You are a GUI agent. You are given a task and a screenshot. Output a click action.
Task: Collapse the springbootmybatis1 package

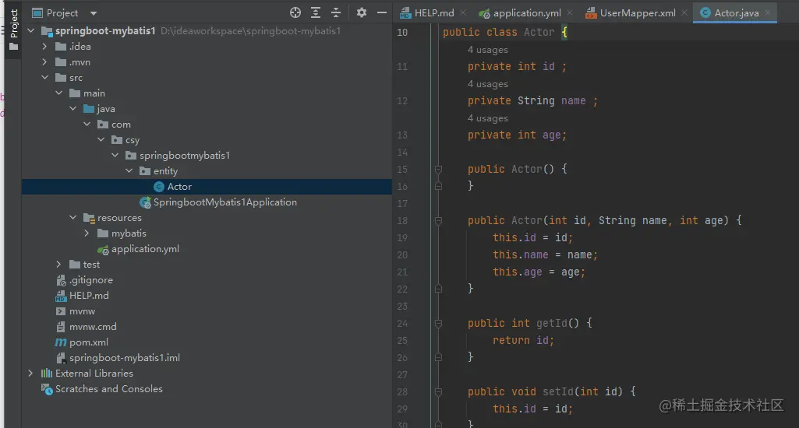point(115,155)
